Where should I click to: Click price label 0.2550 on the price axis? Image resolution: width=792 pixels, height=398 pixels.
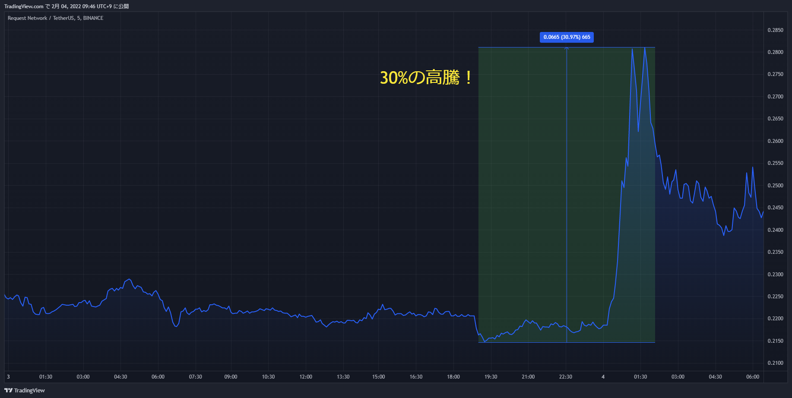tap(775, 163)
